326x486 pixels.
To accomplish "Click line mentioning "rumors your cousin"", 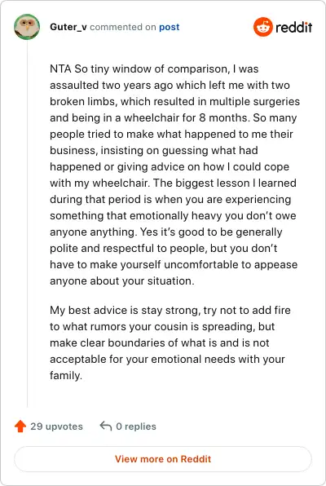I will pos(162,327).
